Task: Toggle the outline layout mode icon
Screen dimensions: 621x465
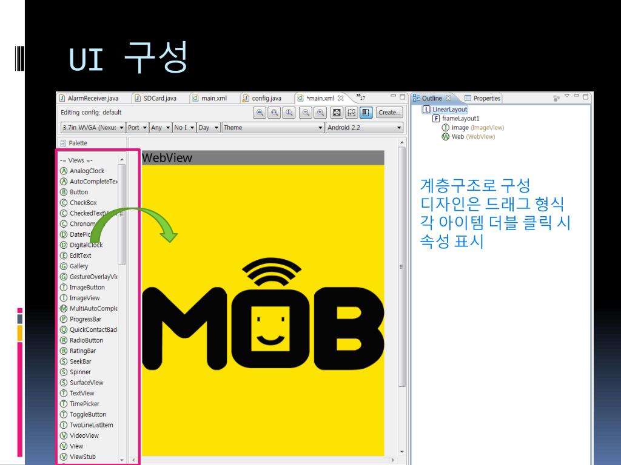Action: 337,113
